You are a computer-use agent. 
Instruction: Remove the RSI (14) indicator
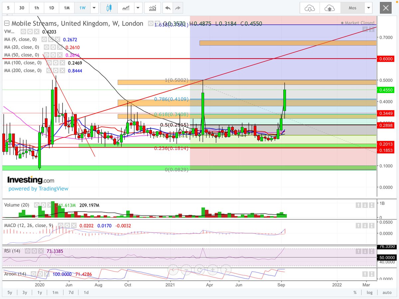41,251
